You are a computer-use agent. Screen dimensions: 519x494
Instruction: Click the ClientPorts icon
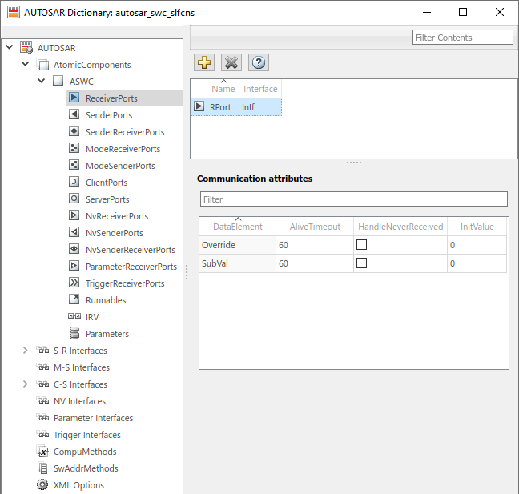pos(74,182)
